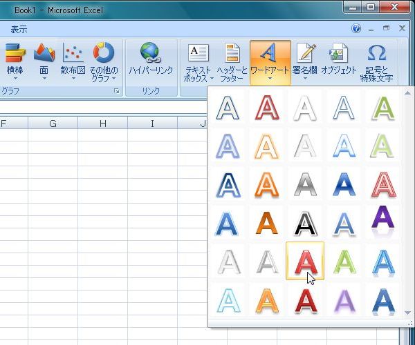Choose the light green WordArt style in fifth row

coord(344,262)
